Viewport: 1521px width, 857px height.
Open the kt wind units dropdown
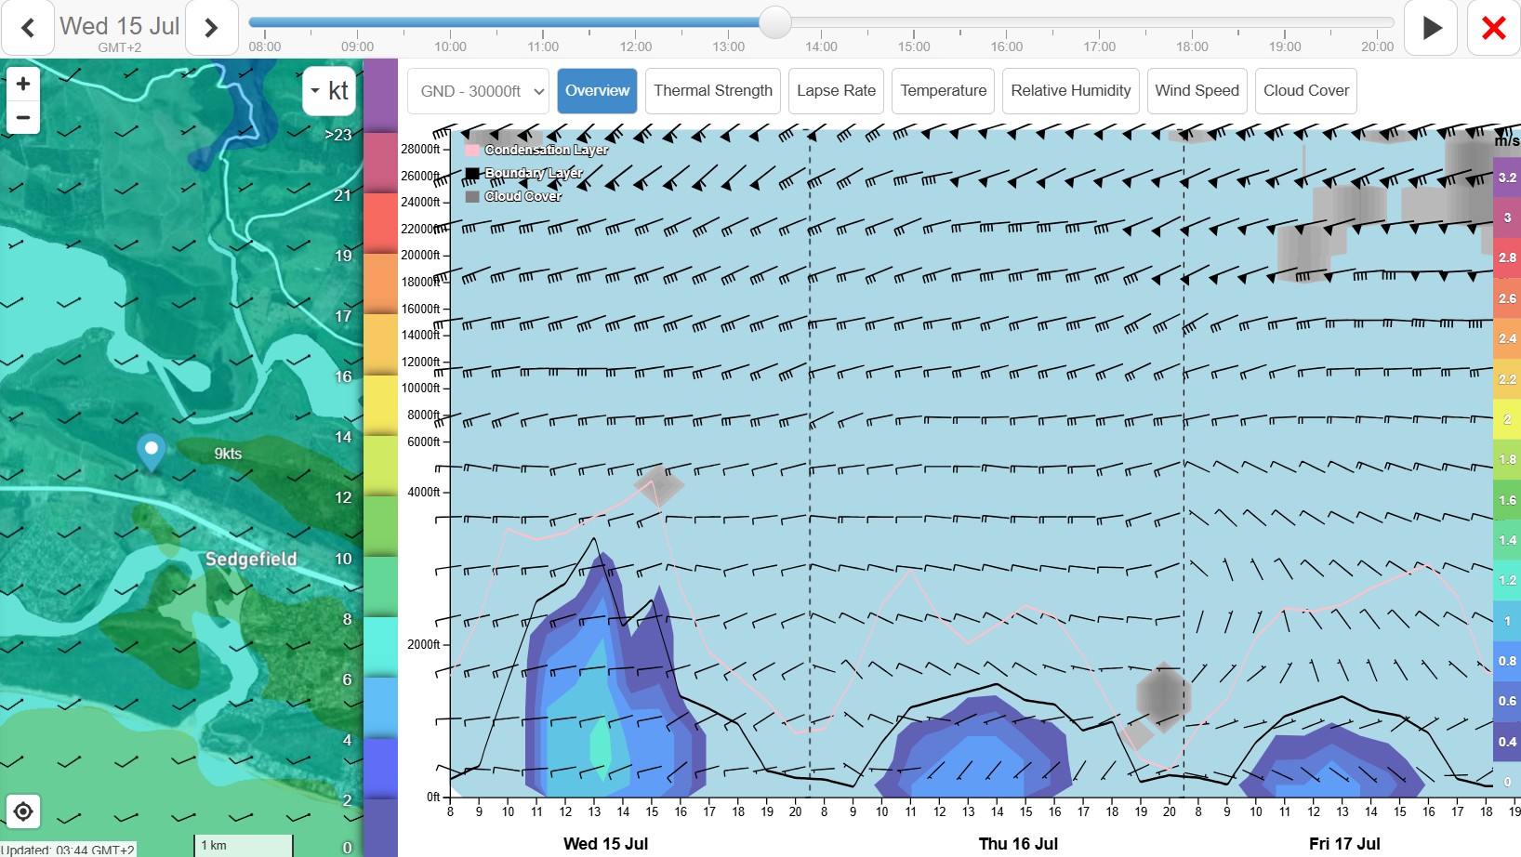tap(329, 90)
